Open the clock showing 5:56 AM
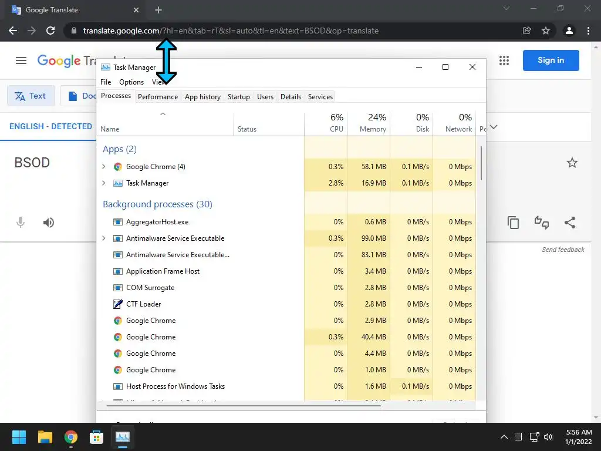This screenshot has width=601, height=451. [579, 437]
